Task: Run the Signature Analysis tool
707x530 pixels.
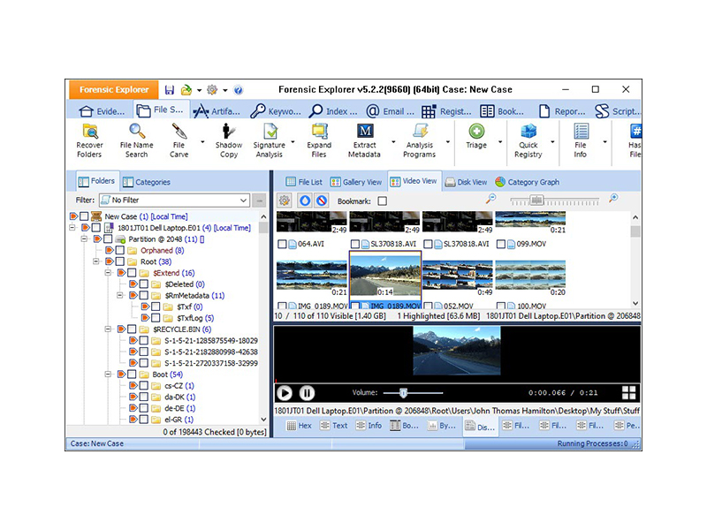Action: point(269,132)
